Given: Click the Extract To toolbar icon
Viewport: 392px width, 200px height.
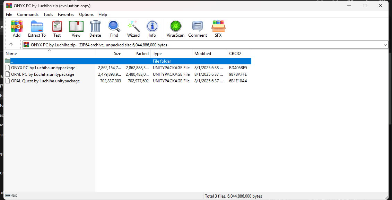Looking at the screenshot, I should pyautogui.click(x=37, y=26).
